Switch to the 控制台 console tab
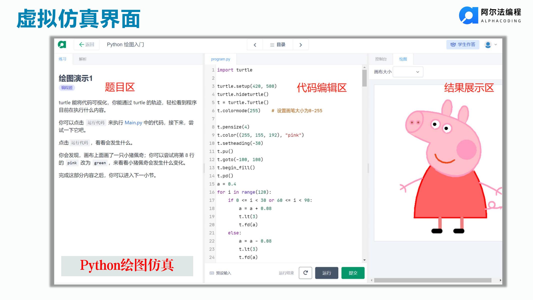 (x=381, y=59)
